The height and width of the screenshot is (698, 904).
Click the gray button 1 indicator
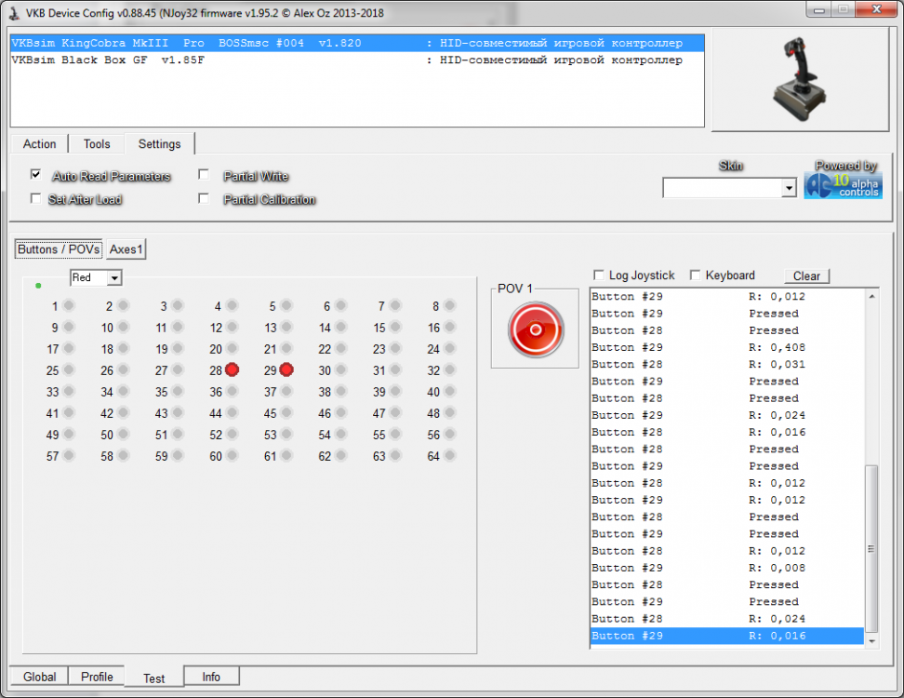click(69, 305)
